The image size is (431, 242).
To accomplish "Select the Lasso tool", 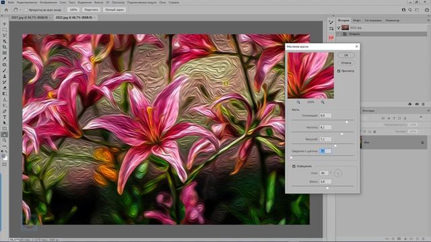I will 5,36.
